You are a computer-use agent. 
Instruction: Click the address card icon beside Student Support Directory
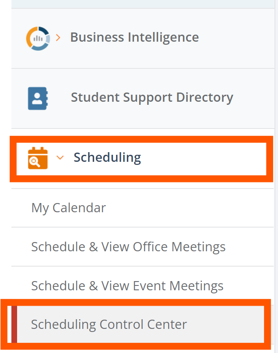coord(39,98)
